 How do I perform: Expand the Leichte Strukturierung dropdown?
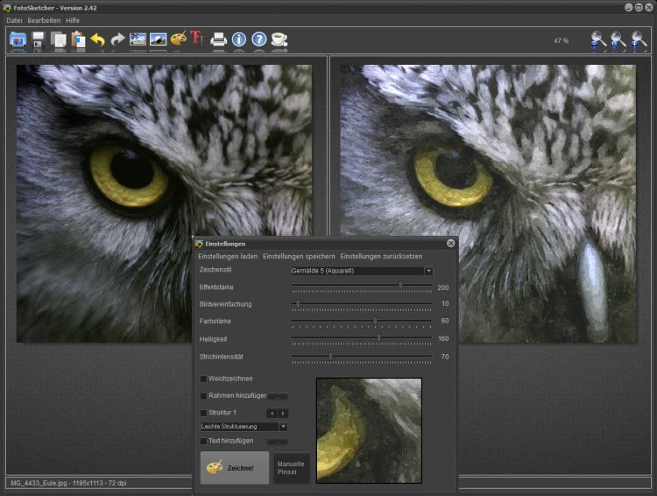point(283,427)
